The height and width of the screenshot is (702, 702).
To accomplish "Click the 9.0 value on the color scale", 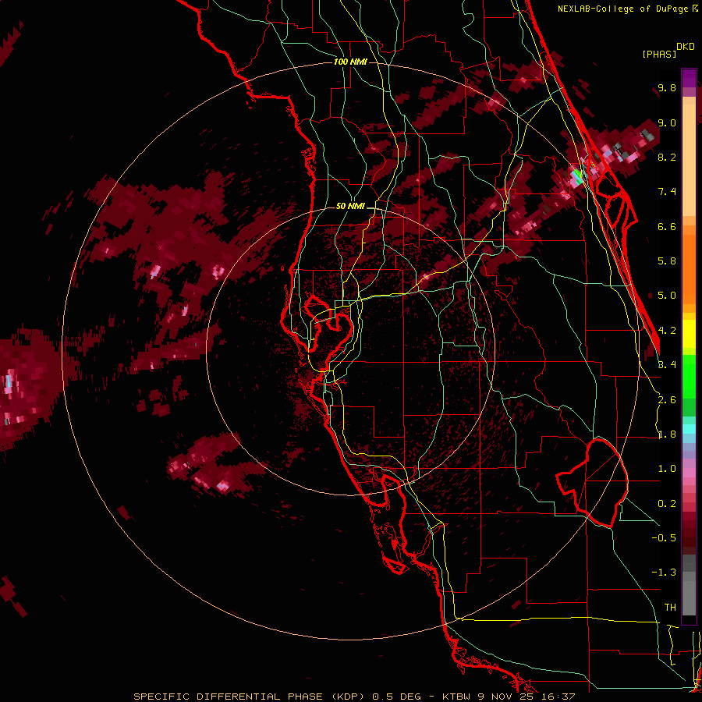I will [667, 122].
